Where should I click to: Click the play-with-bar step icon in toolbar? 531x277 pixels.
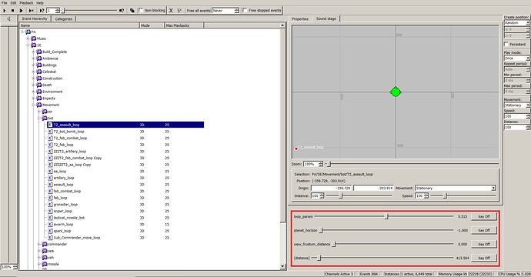[31, 11]
